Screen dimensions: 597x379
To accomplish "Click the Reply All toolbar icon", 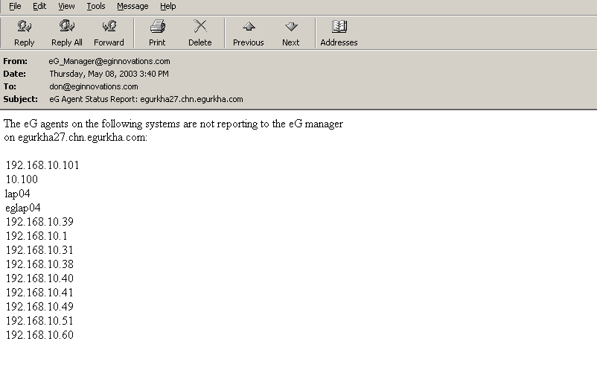I will click(x=67, y=34).
